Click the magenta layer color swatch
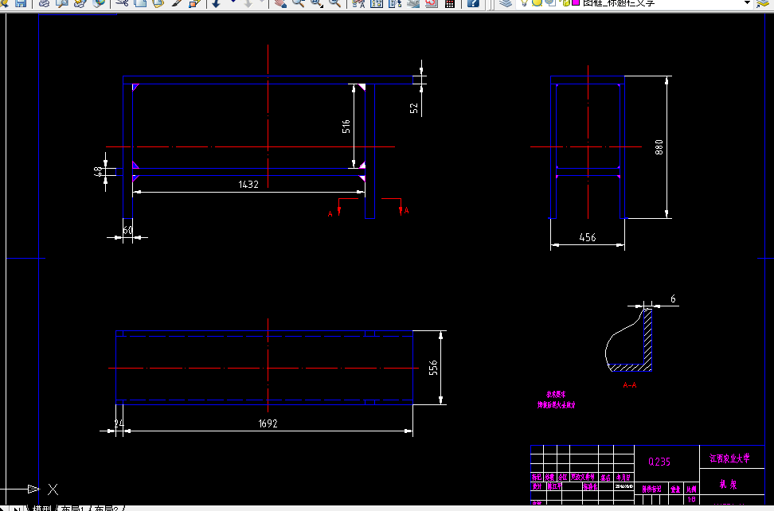The image size is (774, 511). tap(576, 2)
